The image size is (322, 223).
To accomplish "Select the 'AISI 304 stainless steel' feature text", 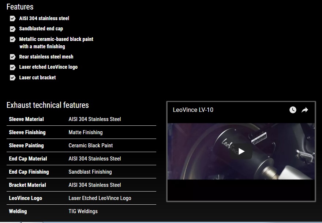I will pyautogui.click(x=44, y=18).
